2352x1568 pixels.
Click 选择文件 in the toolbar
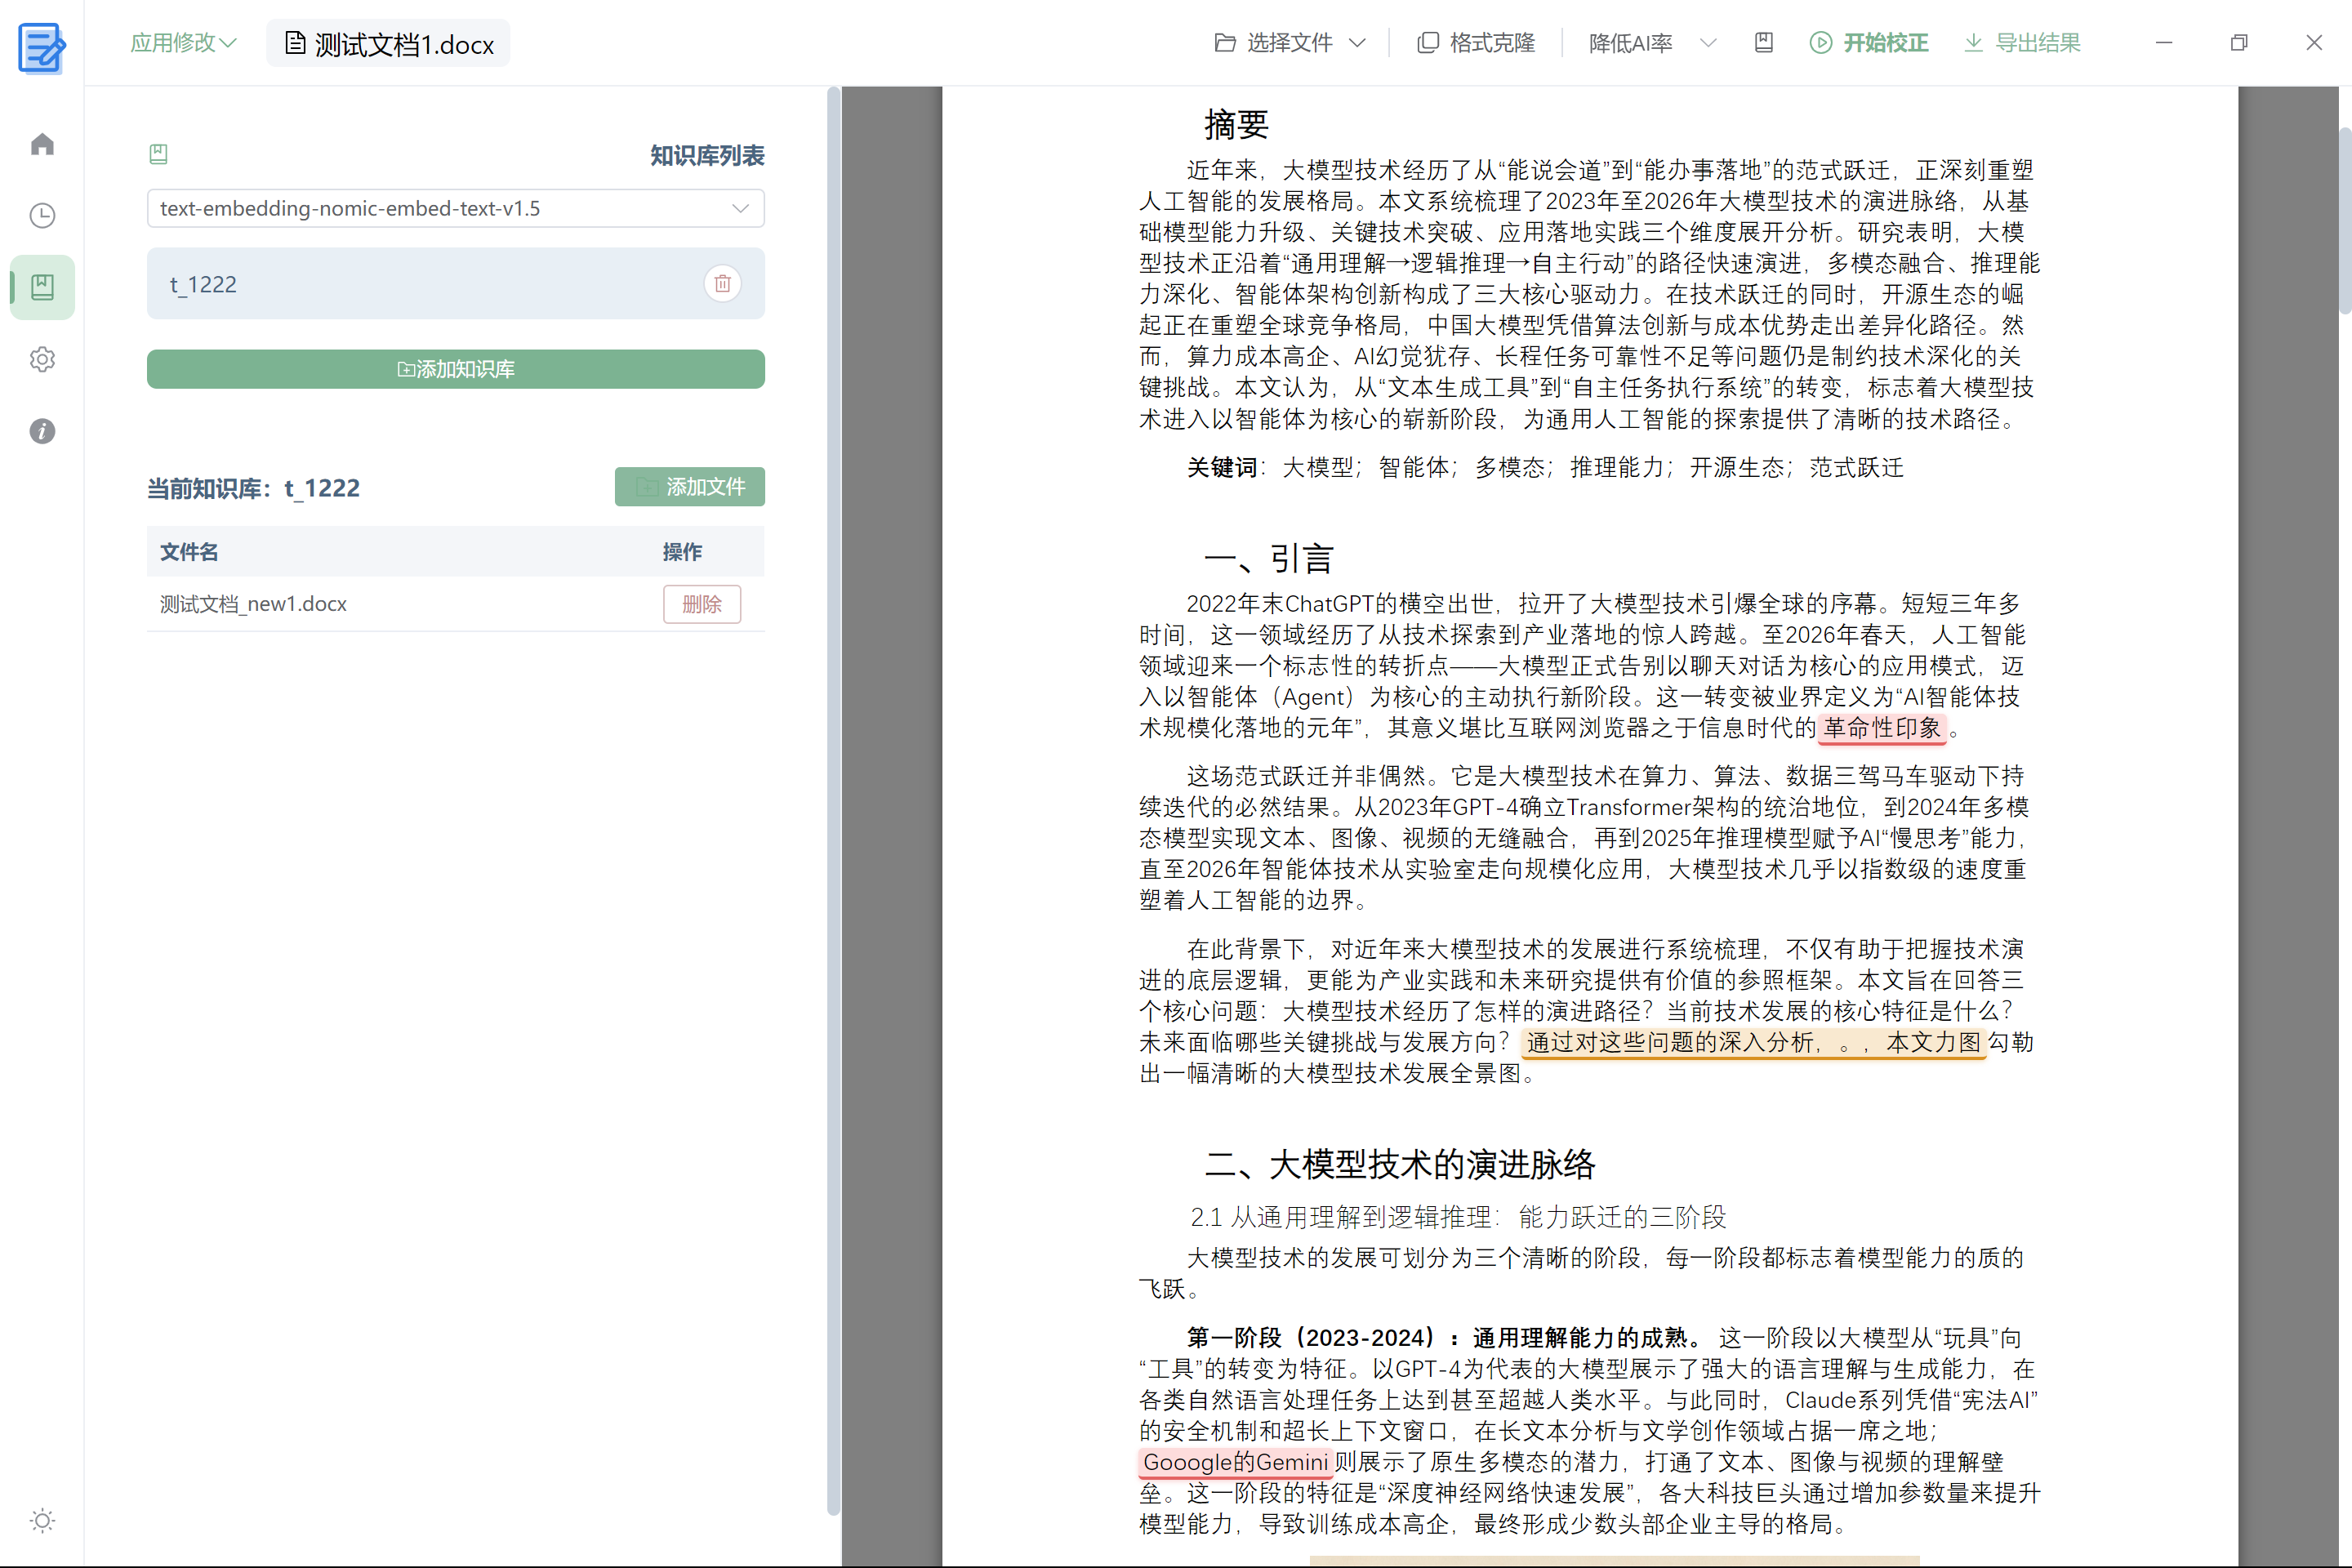pyautogui.click(x=1274, y=43)
